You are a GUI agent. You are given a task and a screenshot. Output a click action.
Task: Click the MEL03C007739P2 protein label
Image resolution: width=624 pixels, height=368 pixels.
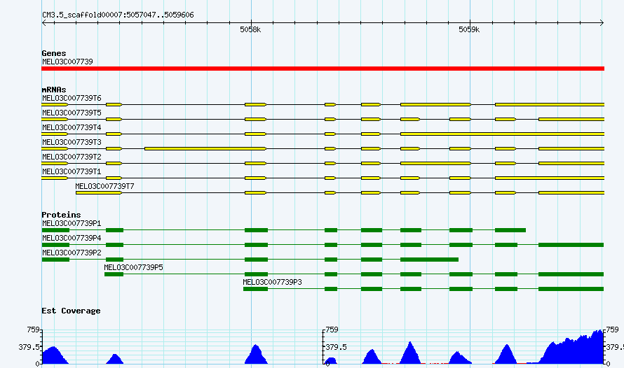coord(72,253)
